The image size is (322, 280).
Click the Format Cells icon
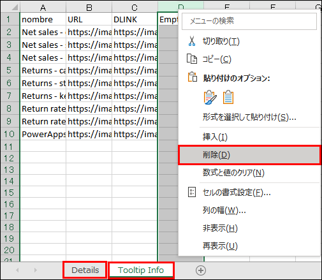tap(192, 192)
